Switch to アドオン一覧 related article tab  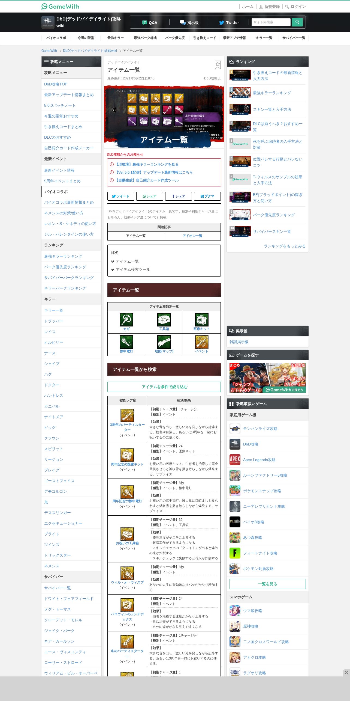(x=192, y=236)
